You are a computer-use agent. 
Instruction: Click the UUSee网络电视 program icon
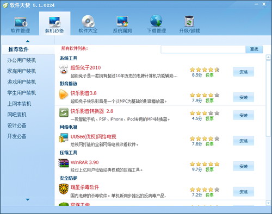tap(64, 138)
